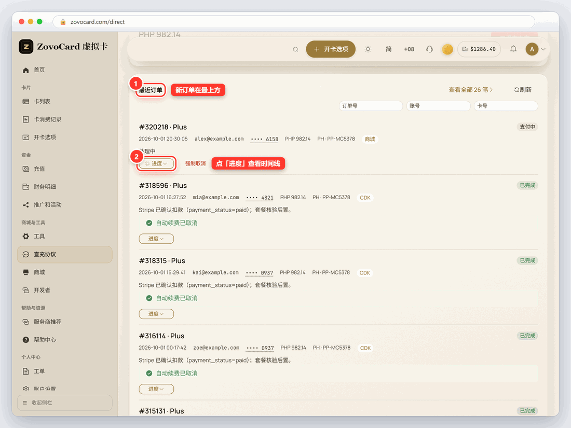Toggle the light/dark theme sun icon
Screen dimensions: 571x428
(368, 49)
